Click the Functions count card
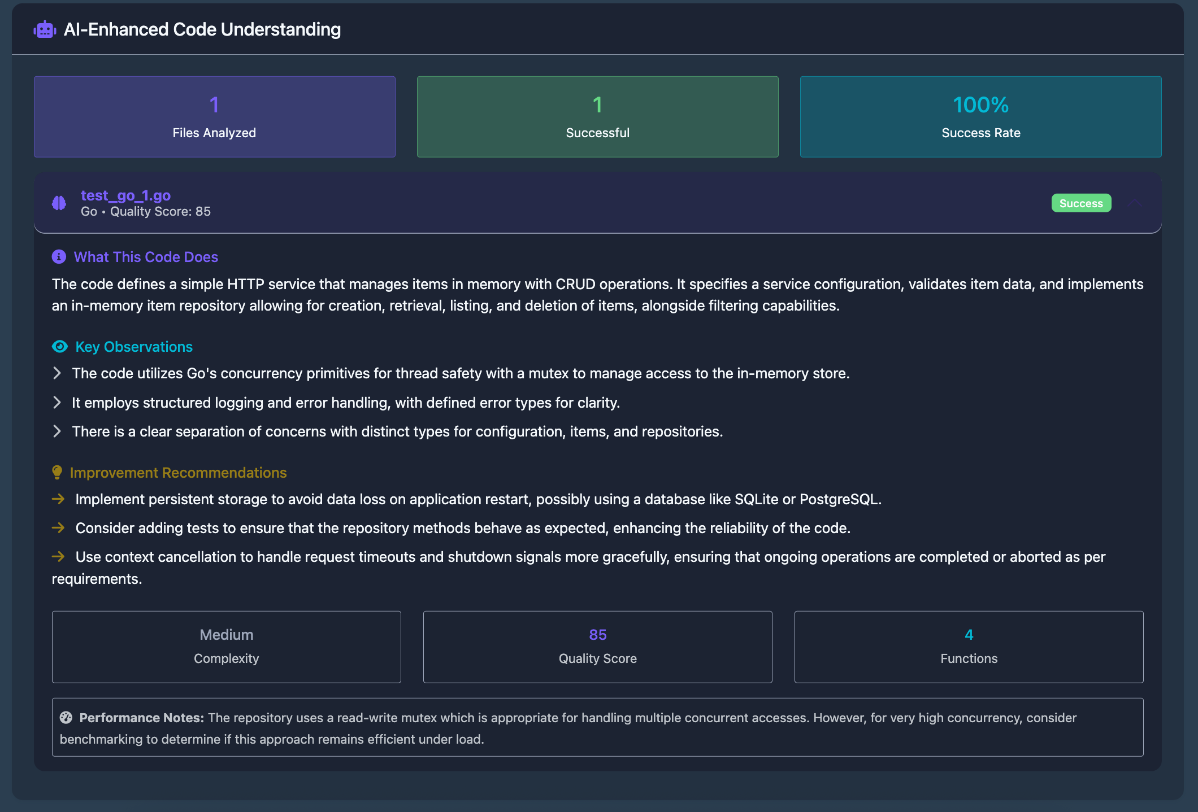Image resolution: width=1198 pixels, height=812 pixels. click(x=969, y=647)
